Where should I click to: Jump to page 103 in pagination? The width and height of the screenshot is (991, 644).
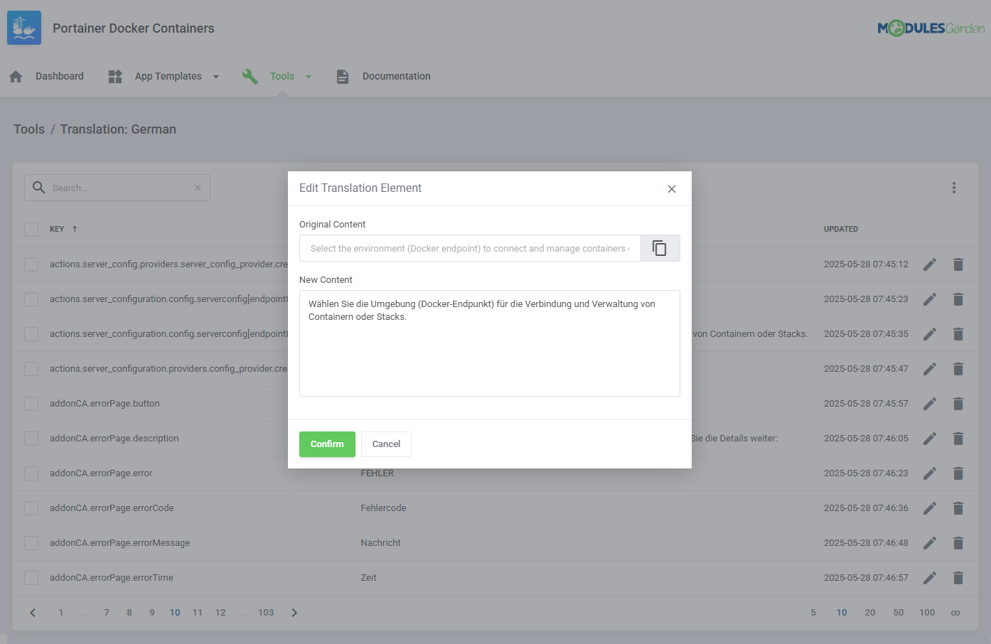[266, 612]
